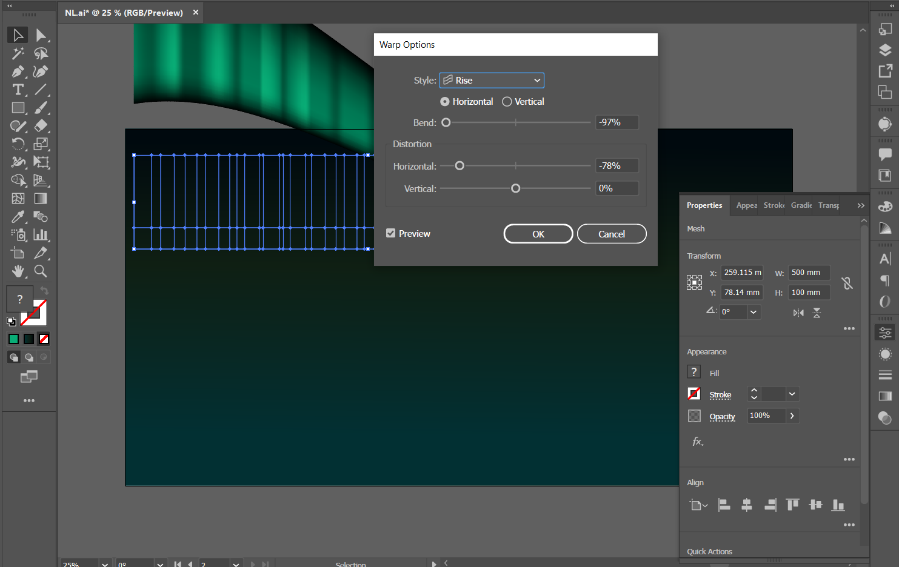The height and width of the screenshot is (567, 899).
Task: Click Flip Horizontal icon in Transform
Action: pos(798,313)
